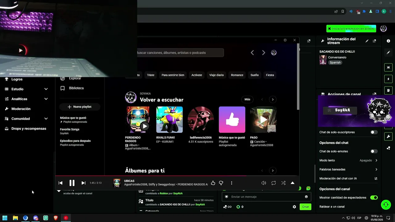Viewport: 395px width, 222px height.
Task: Open chat settings gear icon
Action: (x=294, y=207)
